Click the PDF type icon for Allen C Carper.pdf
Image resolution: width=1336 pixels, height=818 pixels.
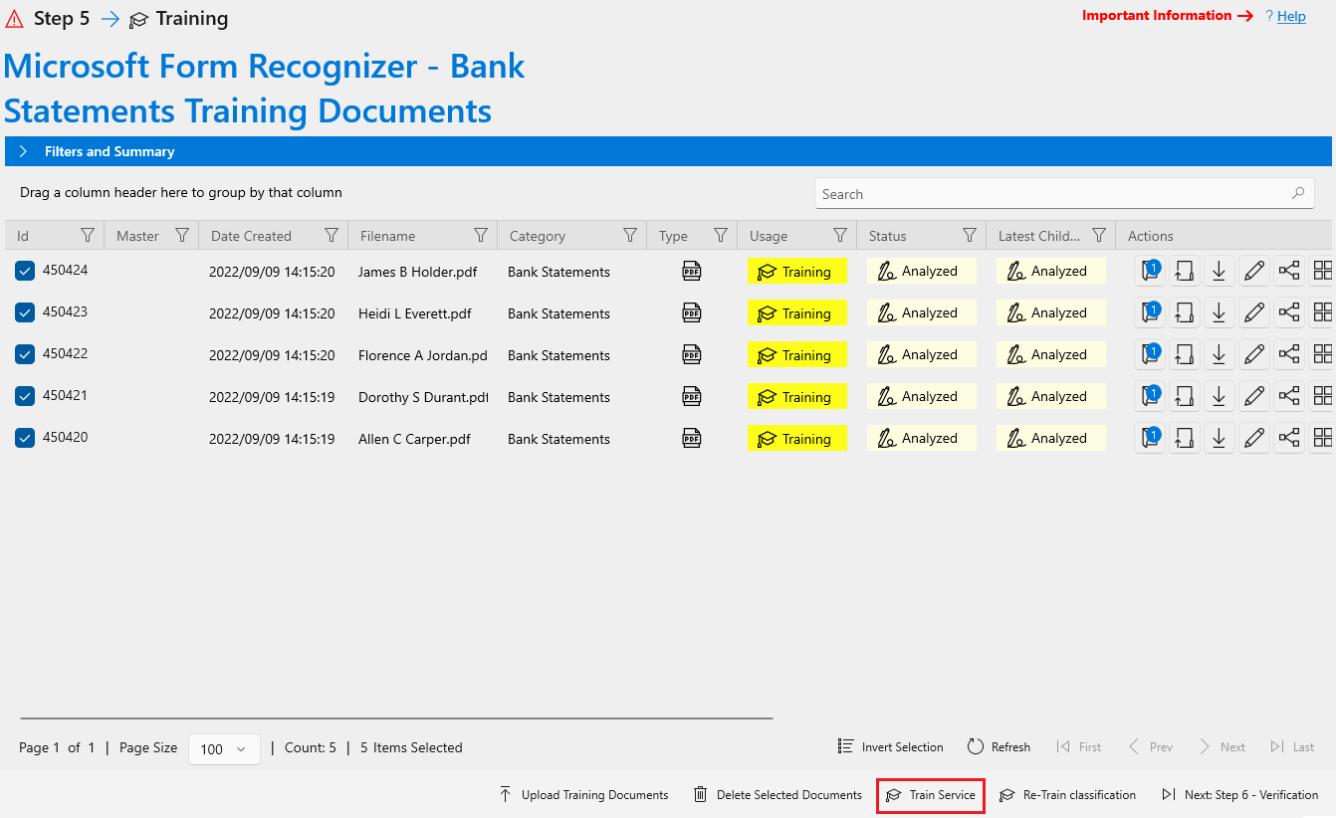point(692,438)
